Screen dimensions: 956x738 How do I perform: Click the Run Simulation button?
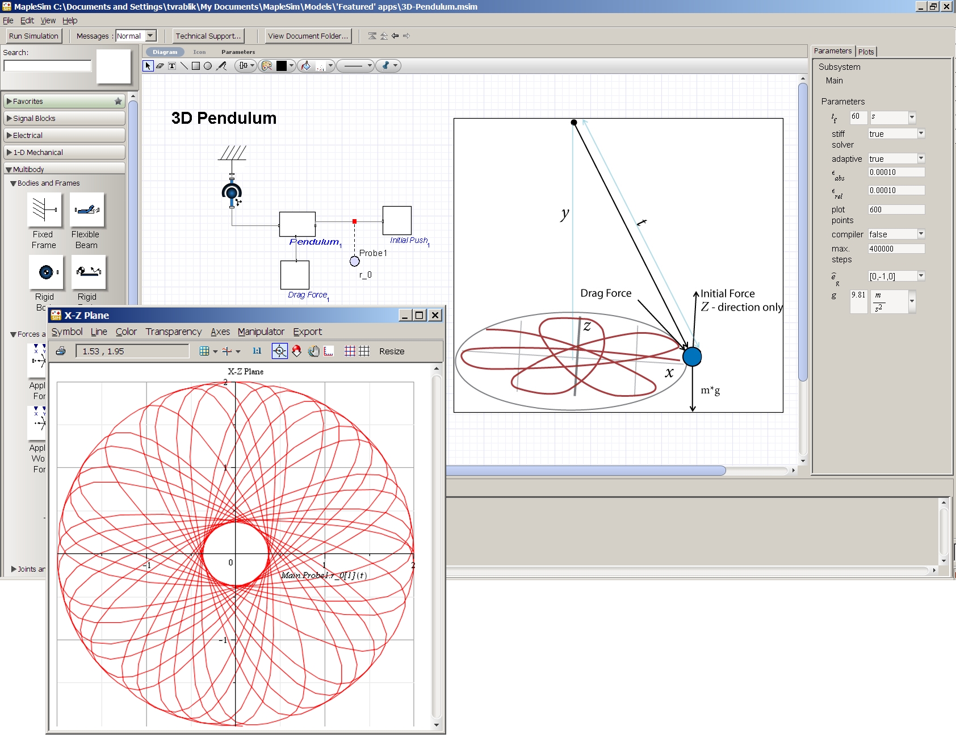click(x=33, y=36)
